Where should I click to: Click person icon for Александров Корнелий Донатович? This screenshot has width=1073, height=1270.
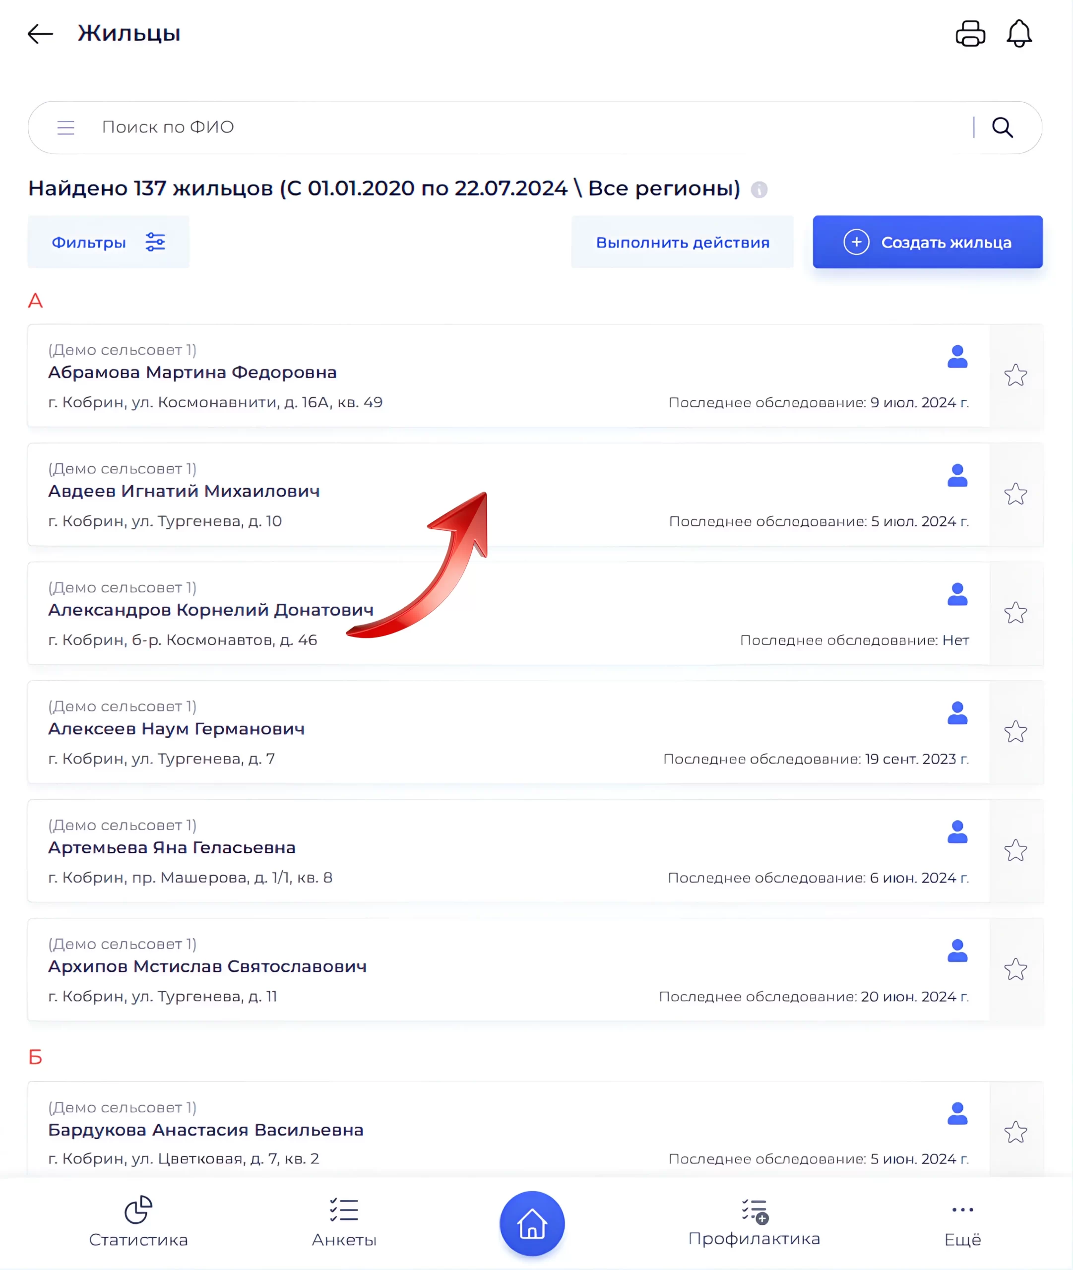(957, 594)
